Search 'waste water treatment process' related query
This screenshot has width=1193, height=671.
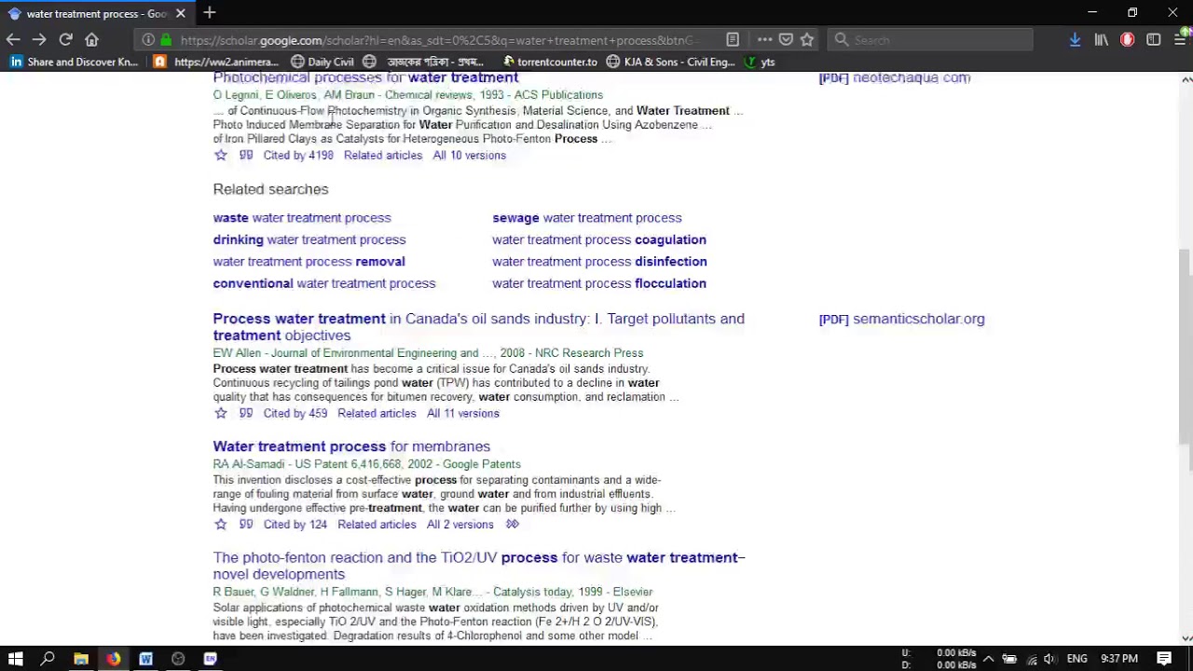(302, 218)
